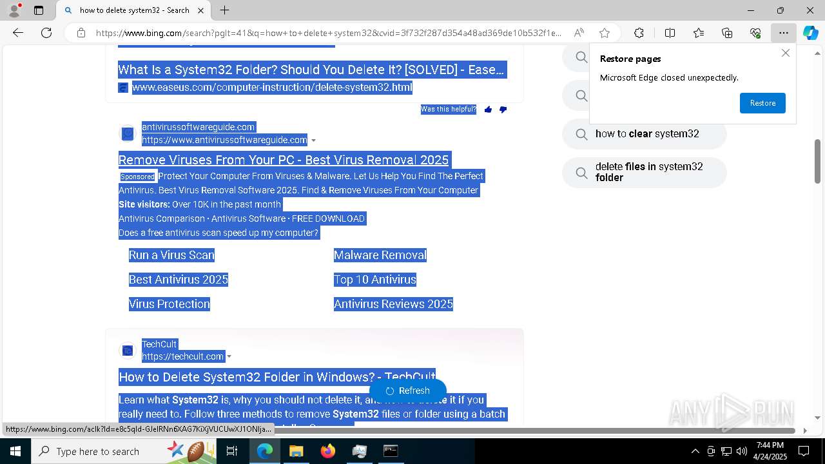Open the tab actions menu icon
Image resolution: width=825 pixels, height=464 pixels.
click(x=39, y=10)
